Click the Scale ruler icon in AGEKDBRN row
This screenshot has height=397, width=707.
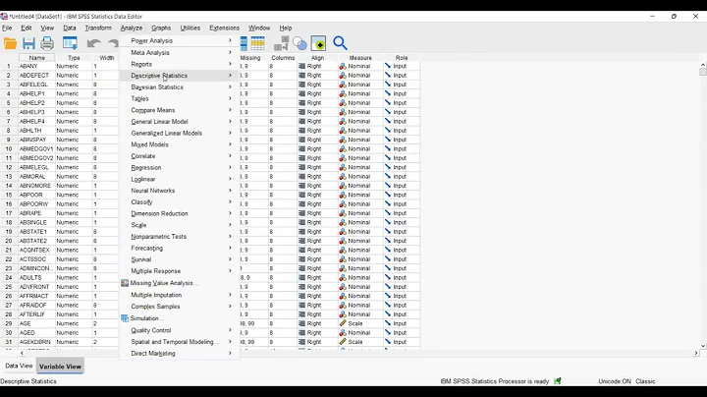click(343, 342)
